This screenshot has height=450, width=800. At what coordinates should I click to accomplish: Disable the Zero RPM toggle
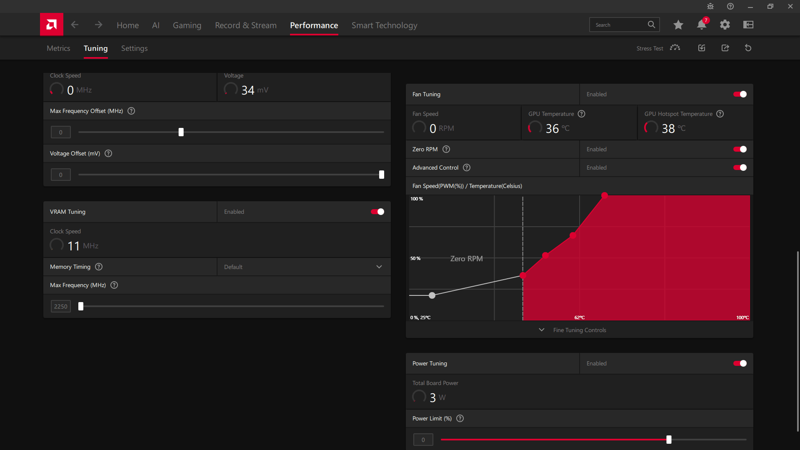pos(740,149)
